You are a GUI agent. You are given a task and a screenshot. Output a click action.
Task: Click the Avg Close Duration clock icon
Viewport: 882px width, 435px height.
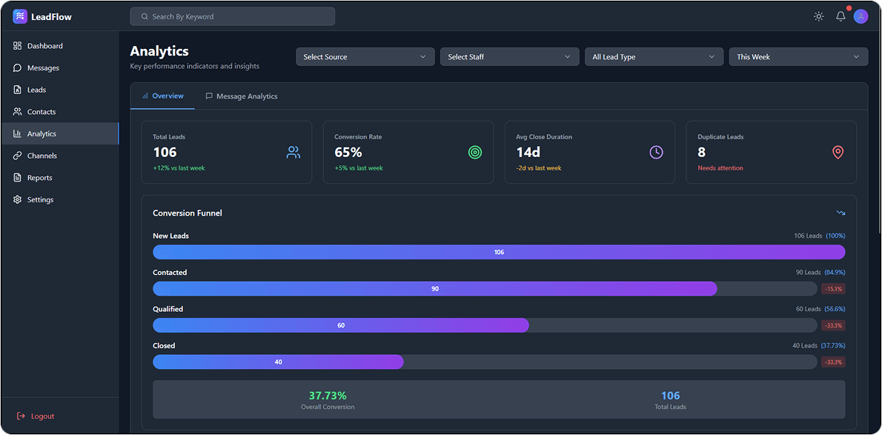657,153
